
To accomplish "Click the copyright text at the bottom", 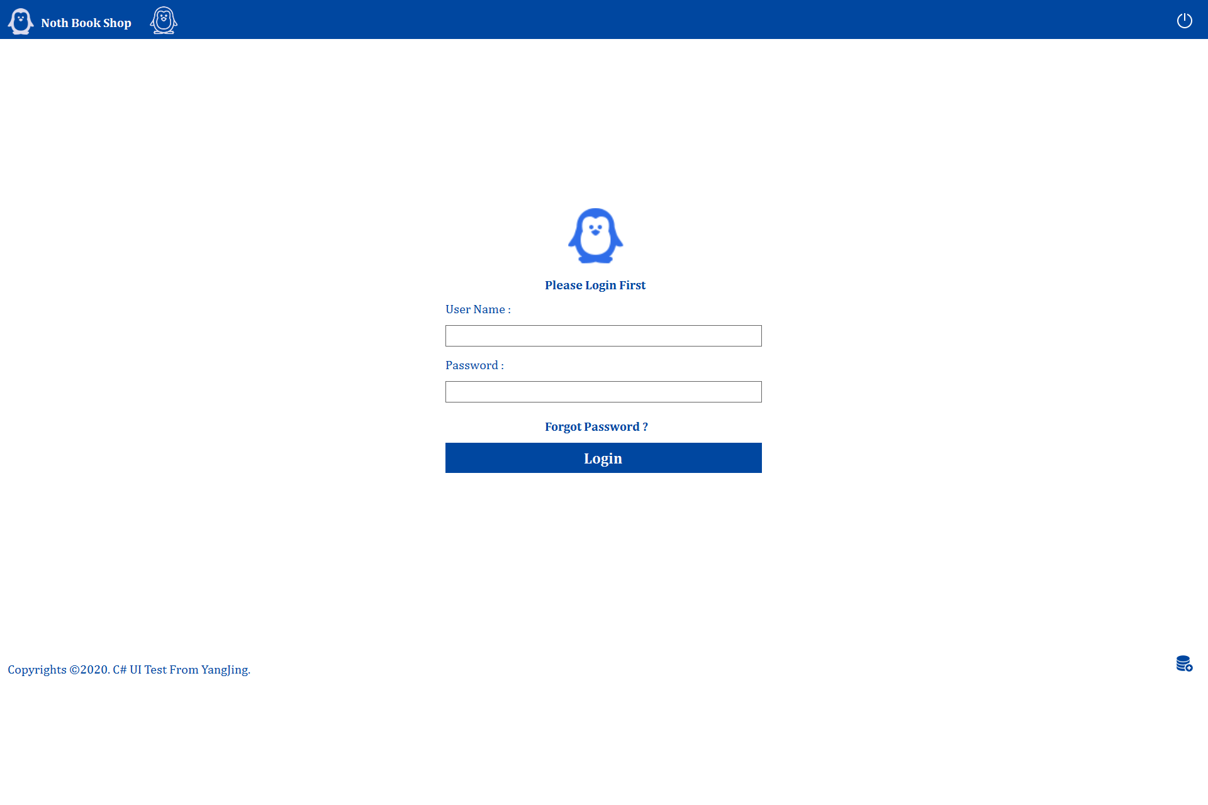I will pos(128,669).
